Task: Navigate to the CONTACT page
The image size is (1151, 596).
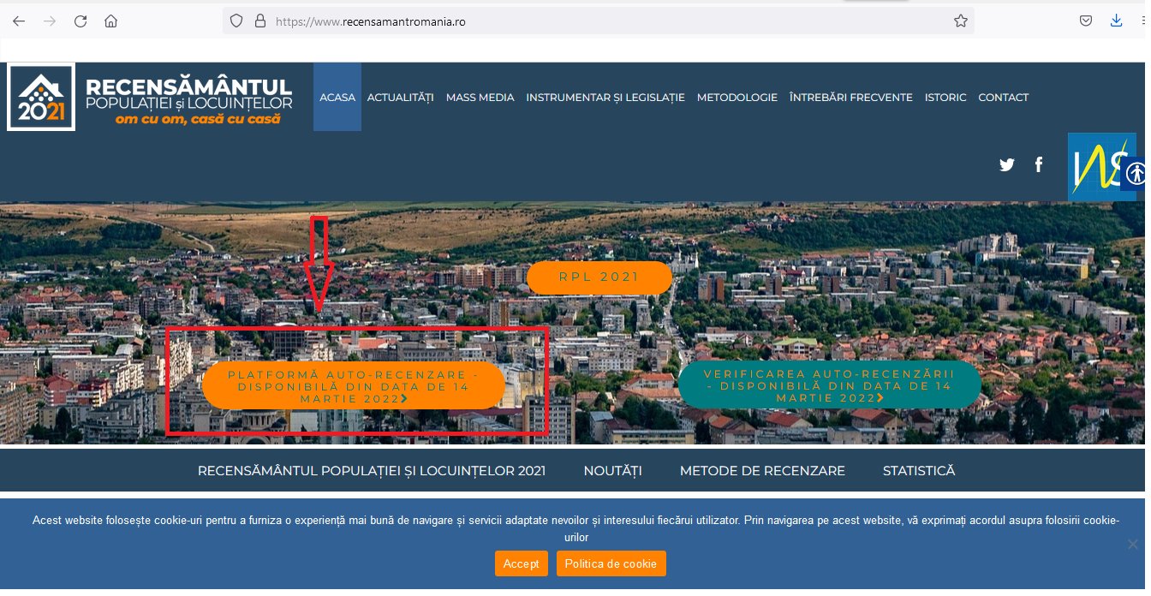Action: click(1003, 97)
